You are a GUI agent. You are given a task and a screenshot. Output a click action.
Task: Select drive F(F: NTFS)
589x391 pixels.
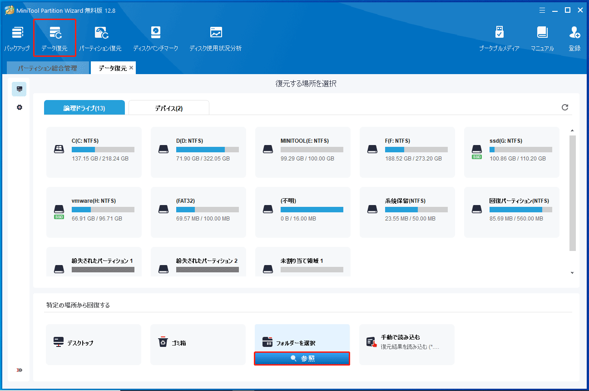(x=407, y=152)
